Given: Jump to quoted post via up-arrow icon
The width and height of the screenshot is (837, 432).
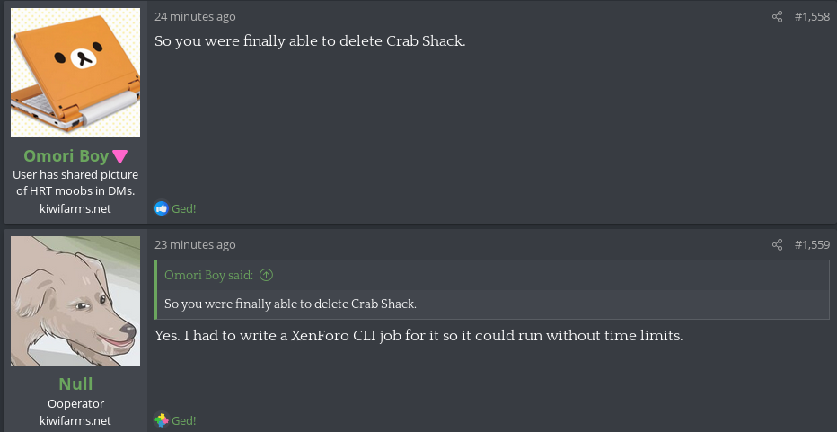Looking at the screenshot, I should 266,275.
